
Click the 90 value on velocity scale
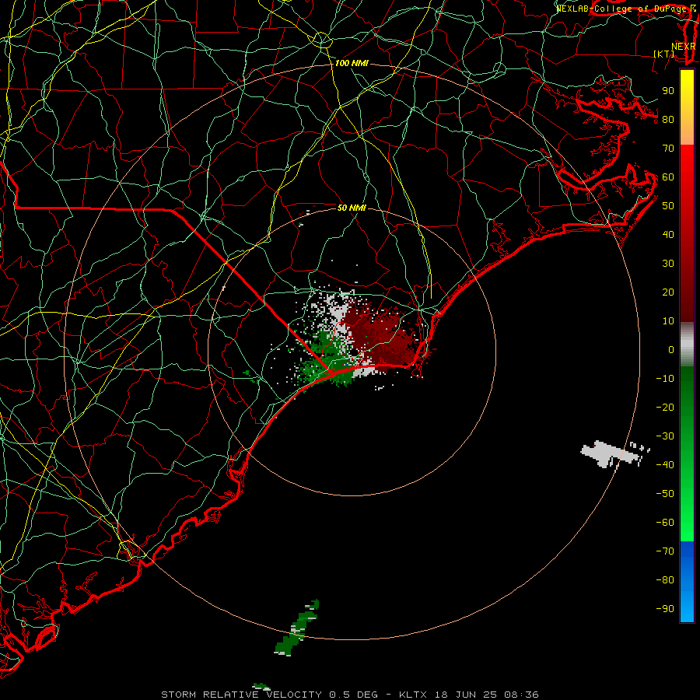click(x=668, y=91)
